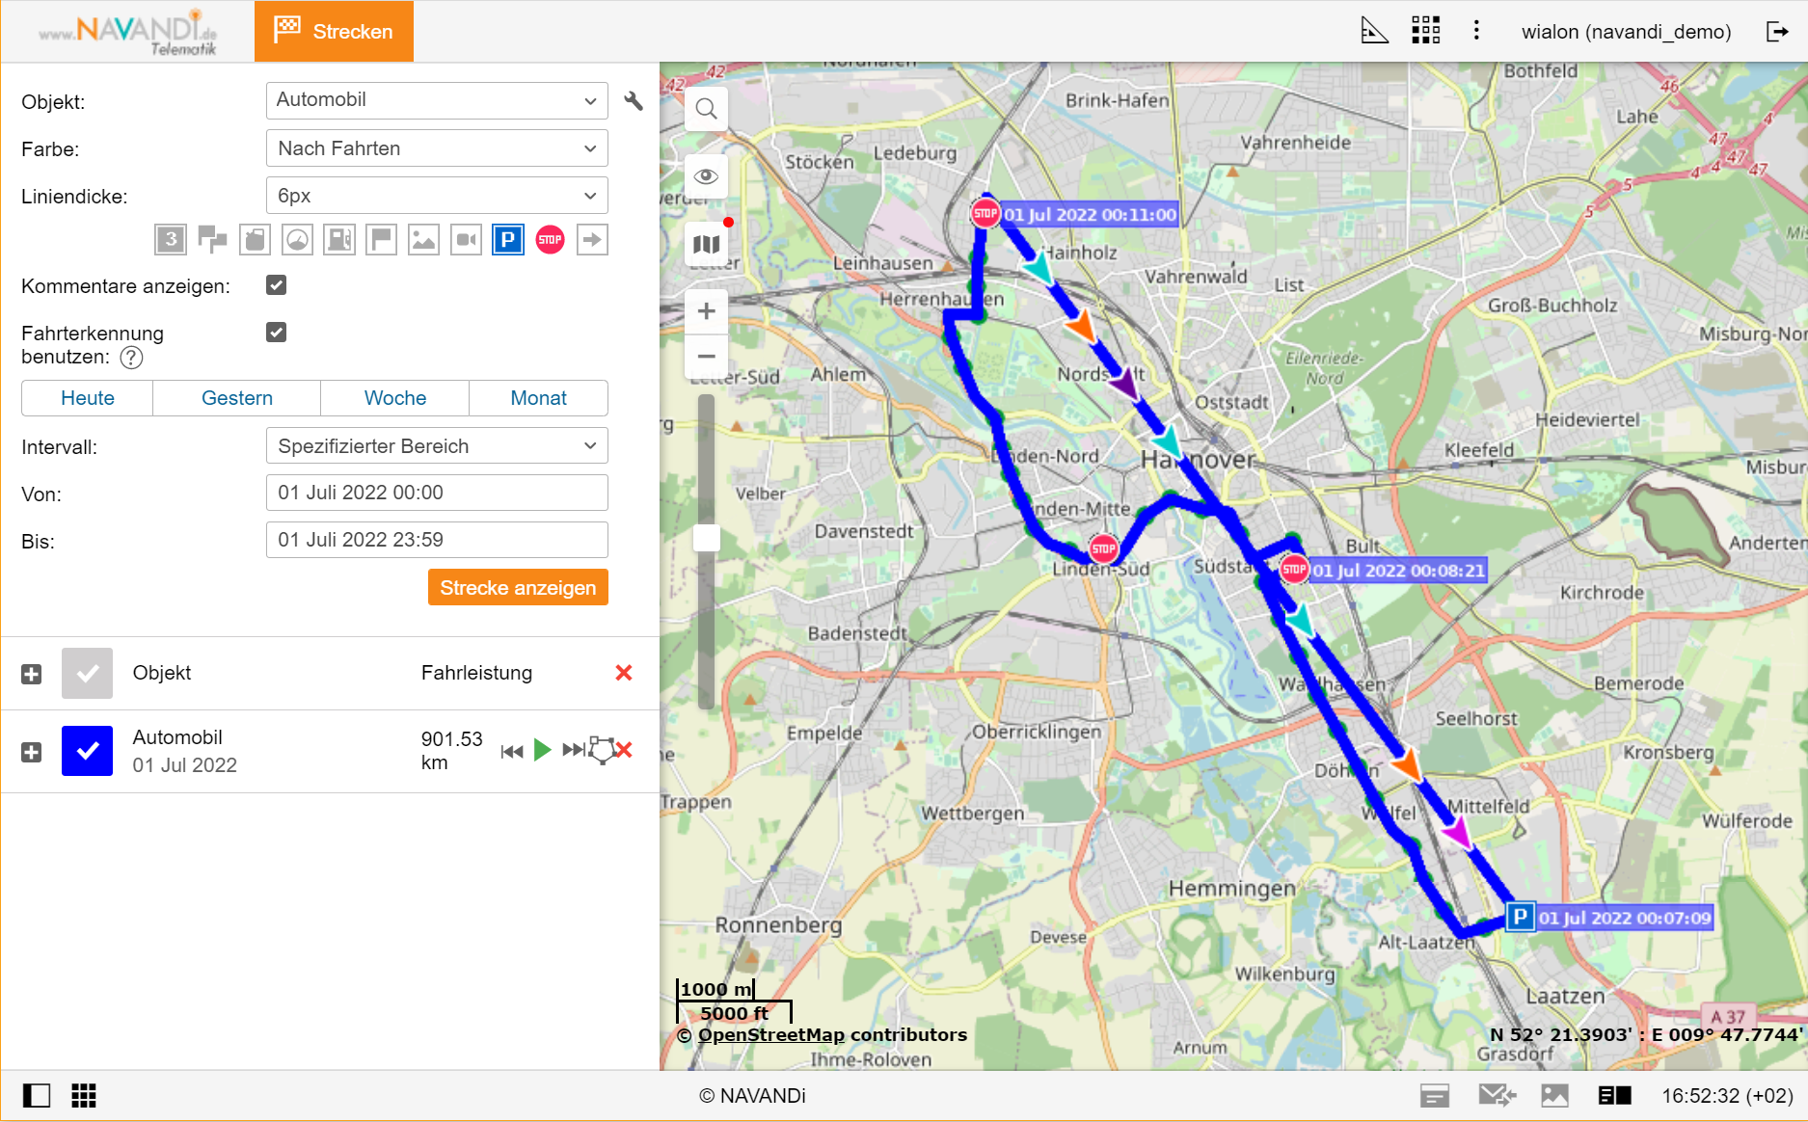The width and height of the screenshot is (1808, 1122).
Task: Click the Strecke anzeigen button
Action: tap(518, 588)
